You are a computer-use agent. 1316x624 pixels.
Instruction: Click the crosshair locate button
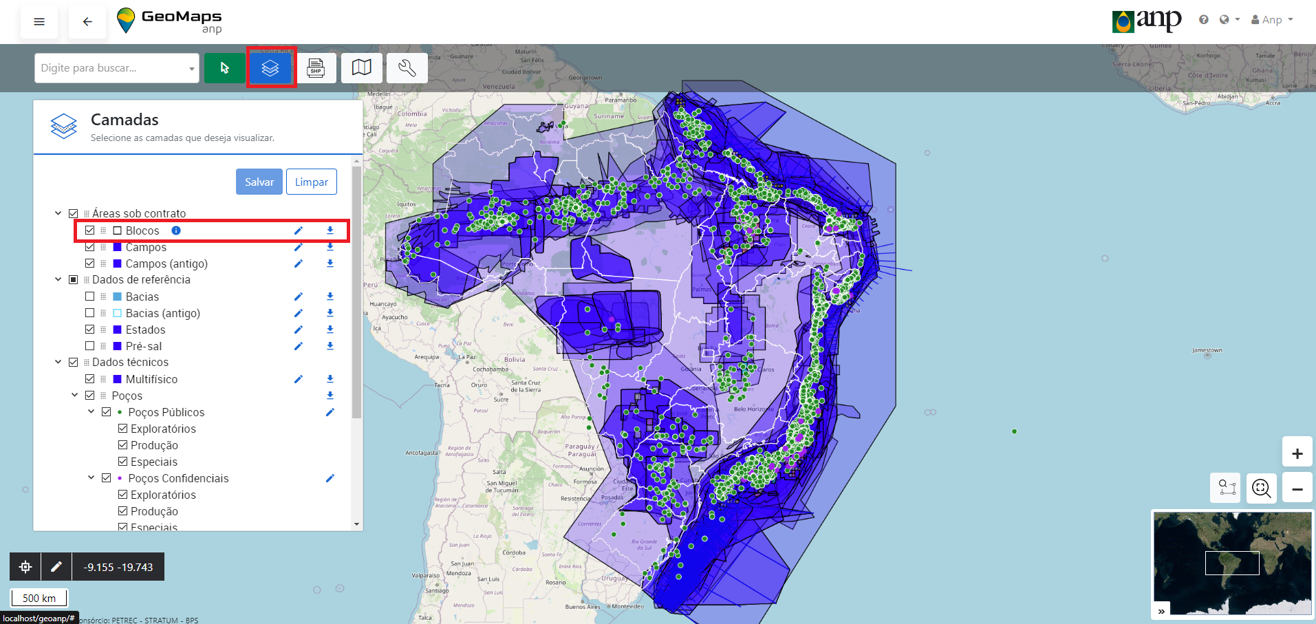25,567
